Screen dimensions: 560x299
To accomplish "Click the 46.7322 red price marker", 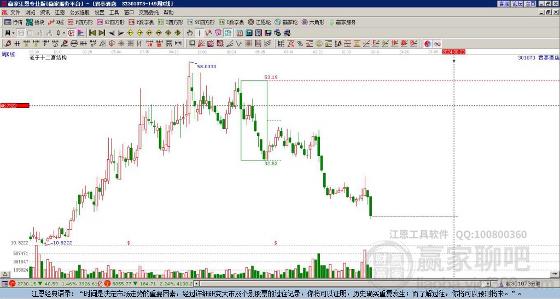I will click(x=15, y=105).
